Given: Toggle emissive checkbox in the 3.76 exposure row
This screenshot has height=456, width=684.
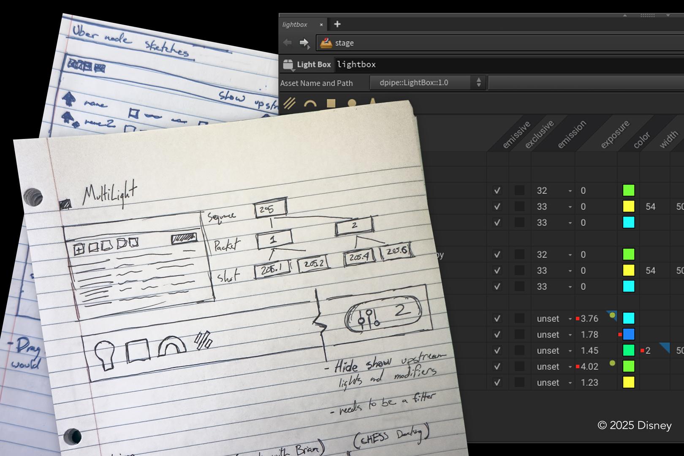Looking at the screenshot, I should click(497, 319).
